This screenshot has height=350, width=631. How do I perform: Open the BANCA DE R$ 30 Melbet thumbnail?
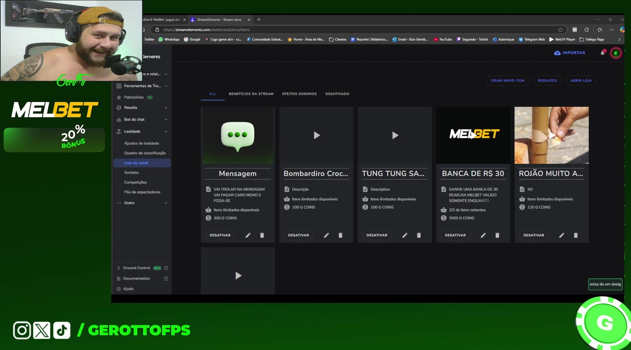[473, 135]
